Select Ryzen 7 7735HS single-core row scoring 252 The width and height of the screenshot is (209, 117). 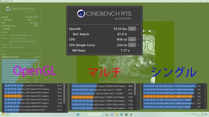pos(172,86)
